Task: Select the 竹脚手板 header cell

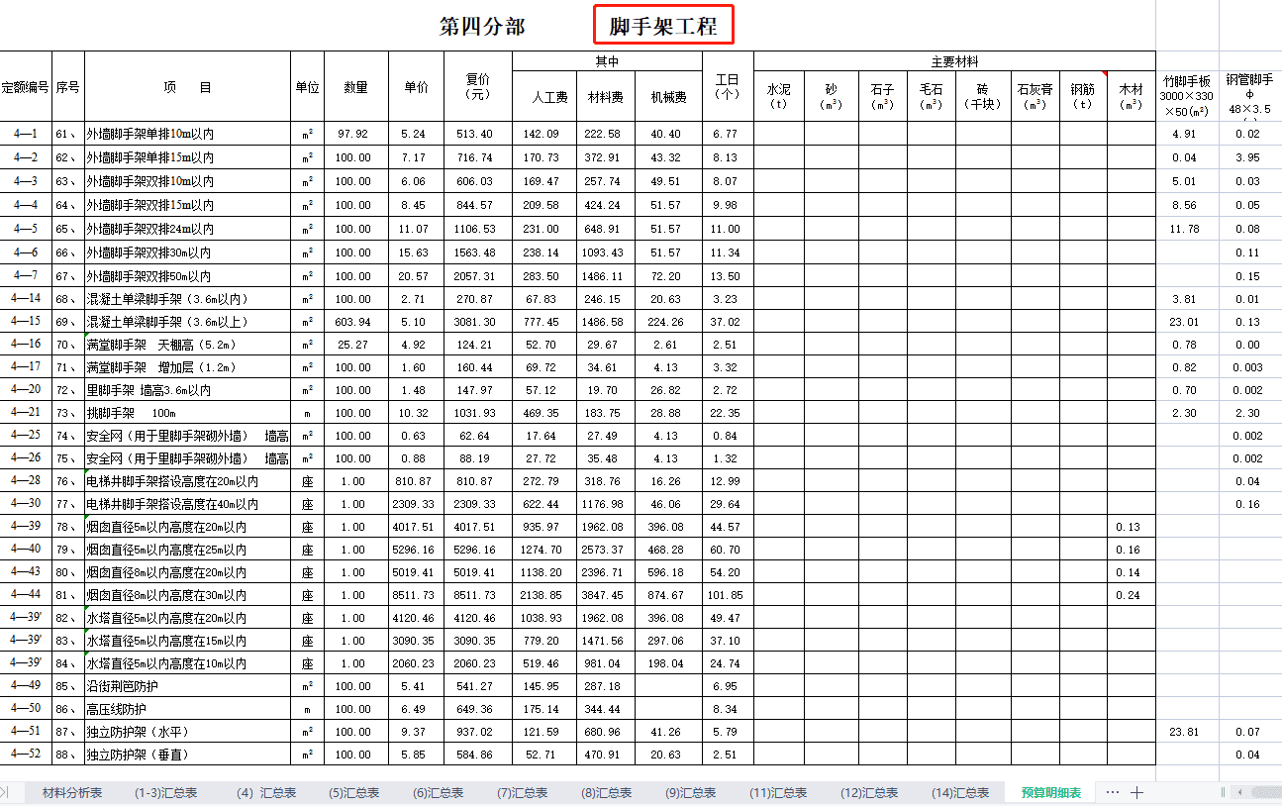Action: [x=1187, y=96]
